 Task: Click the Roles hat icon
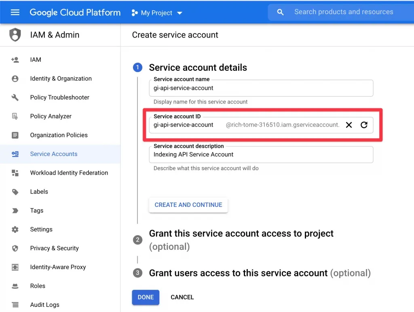pyautogui.click(x=15, y=286)
